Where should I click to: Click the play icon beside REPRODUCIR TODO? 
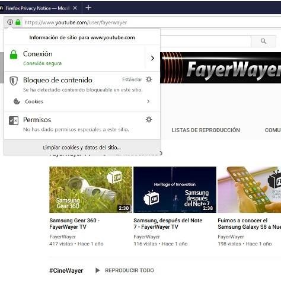pyautogui.click(x=97, y=270)
